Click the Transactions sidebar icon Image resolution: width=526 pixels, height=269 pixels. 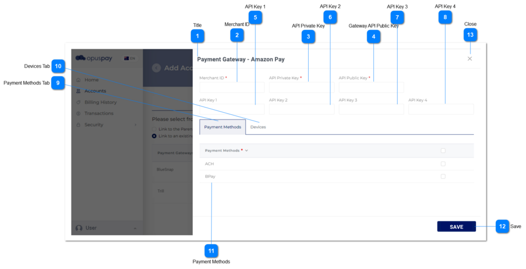[x=79, y=113]
